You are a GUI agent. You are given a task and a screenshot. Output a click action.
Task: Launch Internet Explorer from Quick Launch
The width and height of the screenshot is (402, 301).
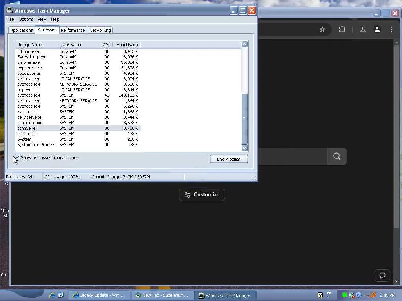(x=52, y=295)
